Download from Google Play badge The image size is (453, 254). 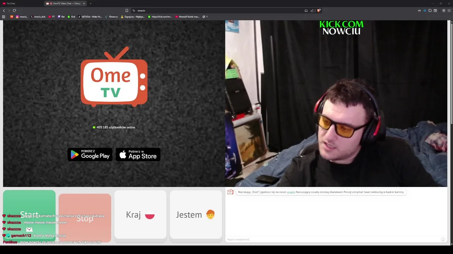(90, 155)
